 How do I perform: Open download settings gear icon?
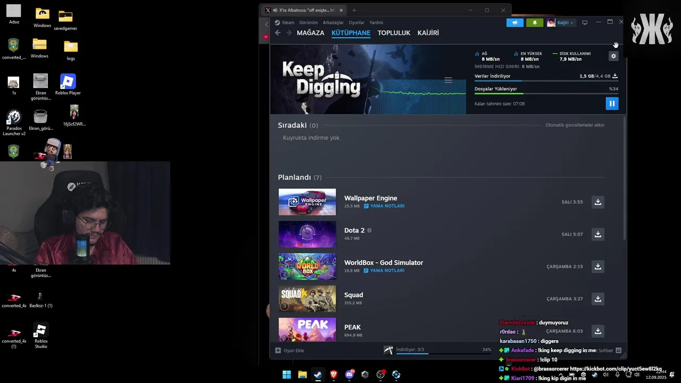(613, 56)
